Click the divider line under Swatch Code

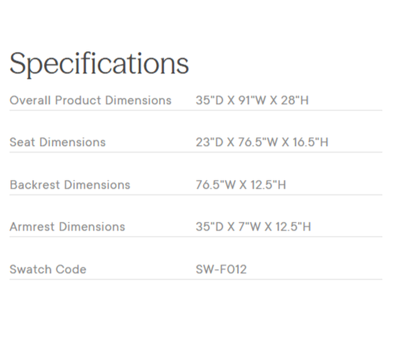(x=195, y=279)
